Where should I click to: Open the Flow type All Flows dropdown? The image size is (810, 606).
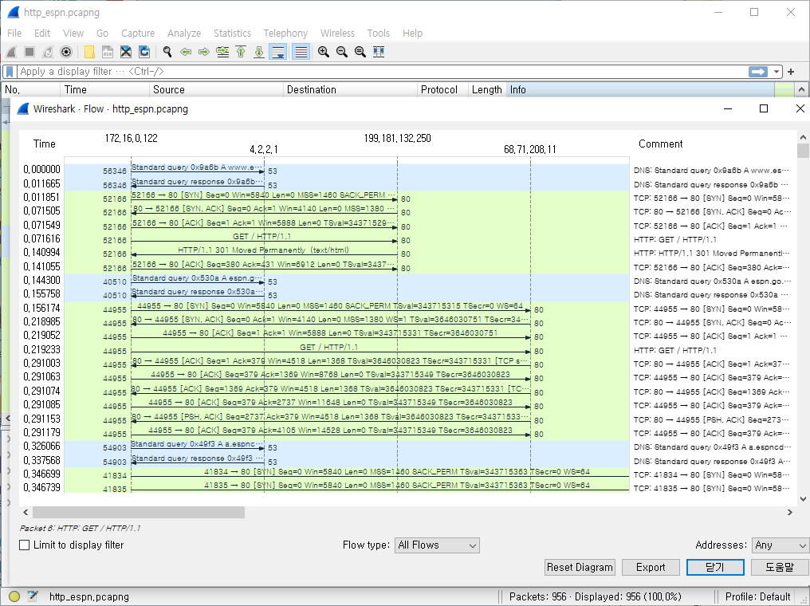point(437,545)
